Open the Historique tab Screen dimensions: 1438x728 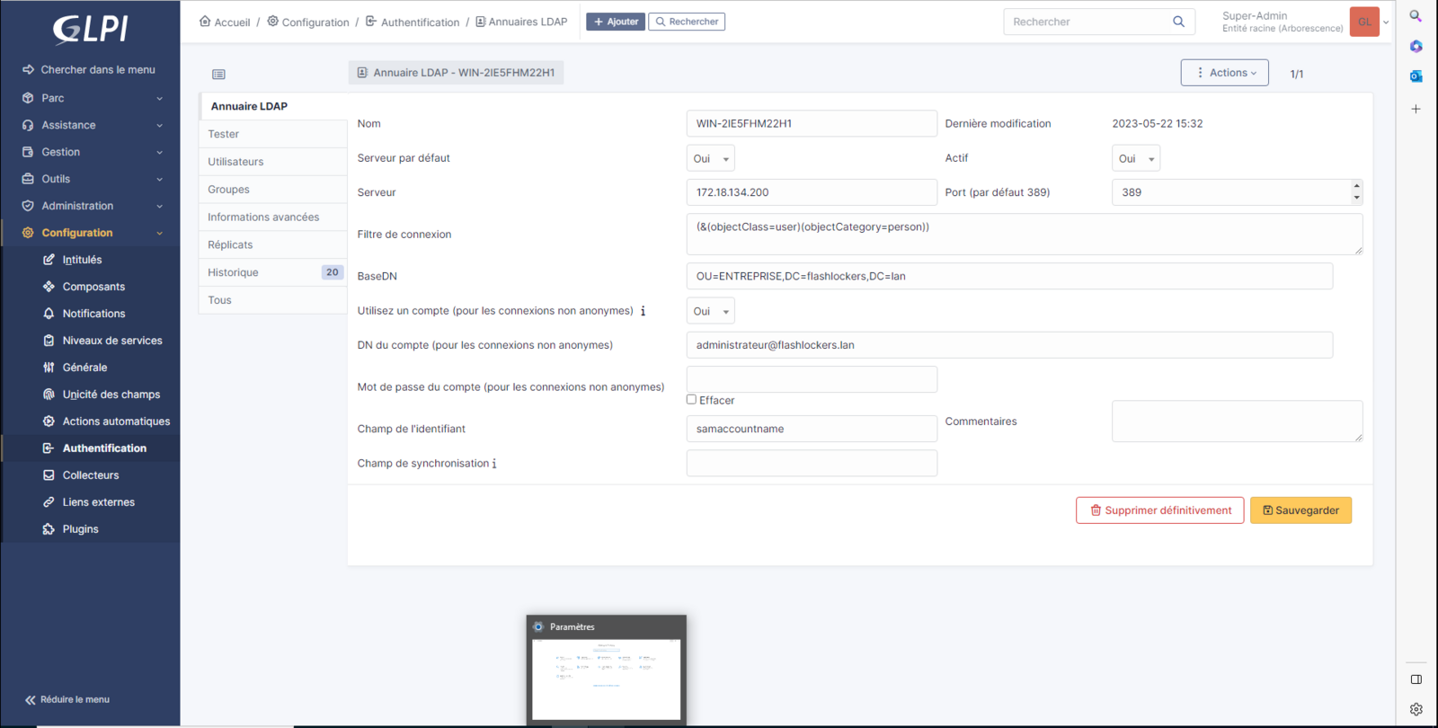234,272
